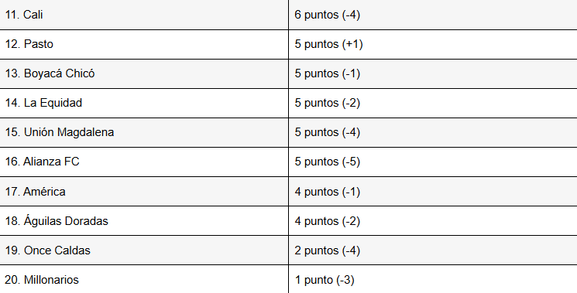Click Cali's 6 puntos (-4) cell
577x293 pixels.
pyautogui.click(x=433, y=15)
